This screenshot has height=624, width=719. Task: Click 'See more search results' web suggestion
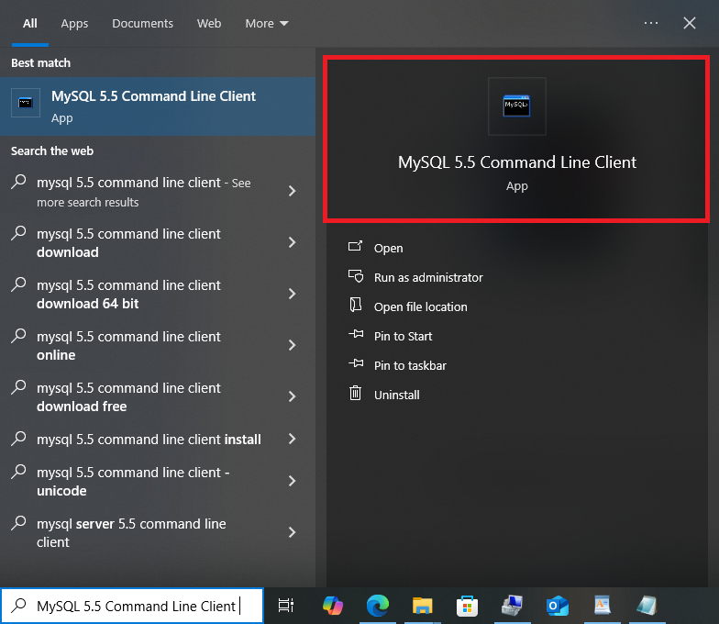tap(158, 191)
